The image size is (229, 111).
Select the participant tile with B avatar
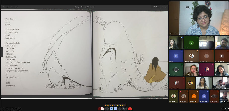[207, 56]
